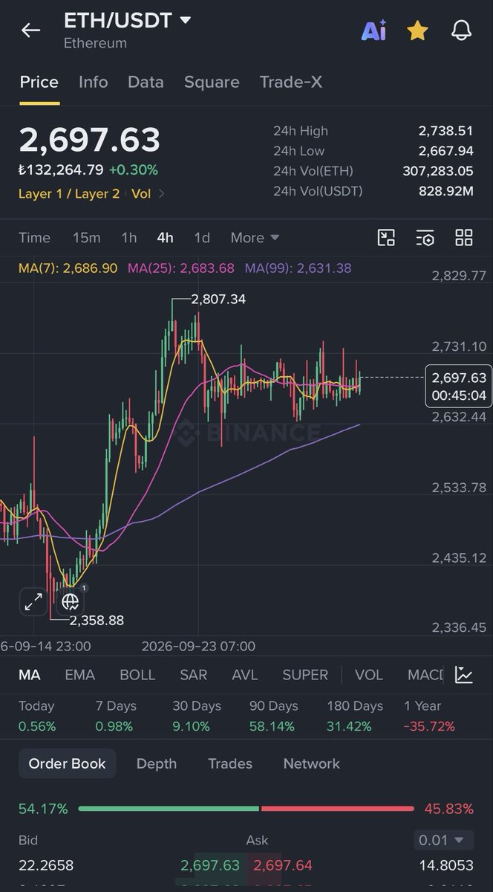This screenshot has width=493, height=892.
Task: Select the Time chart interval
Action: [x=34, y=238]
